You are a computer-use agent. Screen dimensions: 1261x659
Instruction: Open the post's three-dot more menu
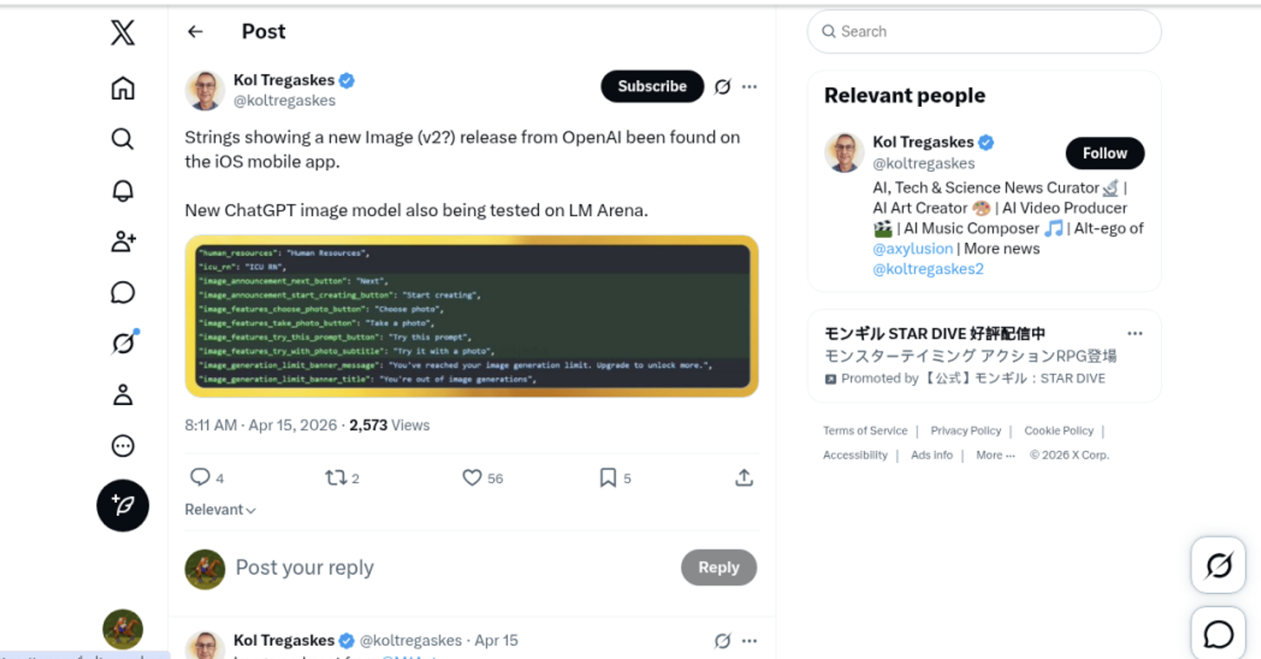tap(749, 86)
